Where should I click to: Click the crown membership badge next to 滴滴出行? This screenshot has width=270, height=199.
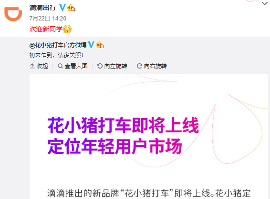tap(71, 8)
